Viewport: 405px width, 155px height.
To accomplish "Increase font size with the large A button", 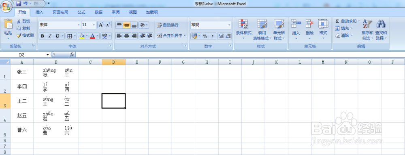I will pos(101,25).
